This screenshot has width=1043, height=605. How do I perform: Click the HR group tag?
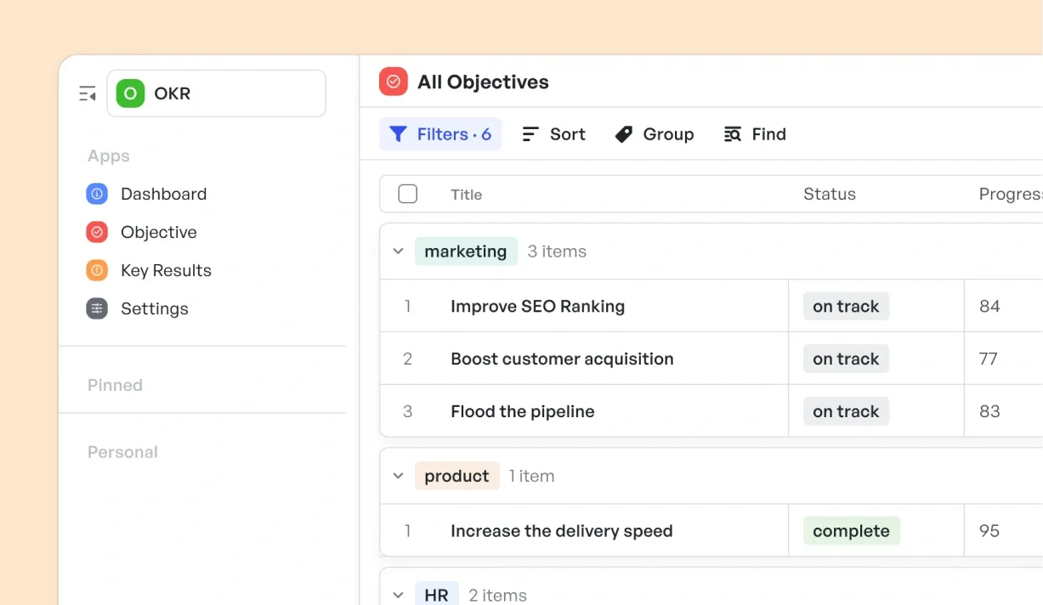pos(437,594)
